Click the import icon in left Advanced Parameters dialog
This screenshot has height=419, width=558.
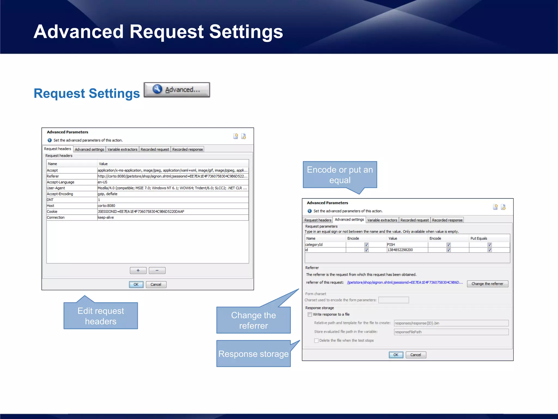tap(236, 136)
